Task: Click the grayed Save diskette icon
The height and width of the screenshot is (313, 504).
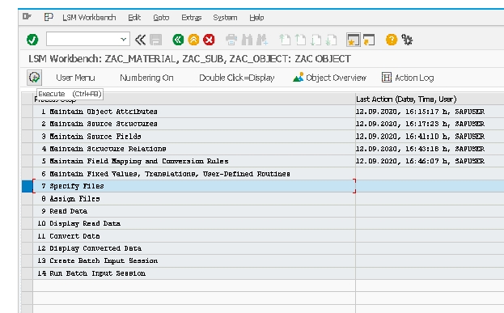Action: [156, 40]
